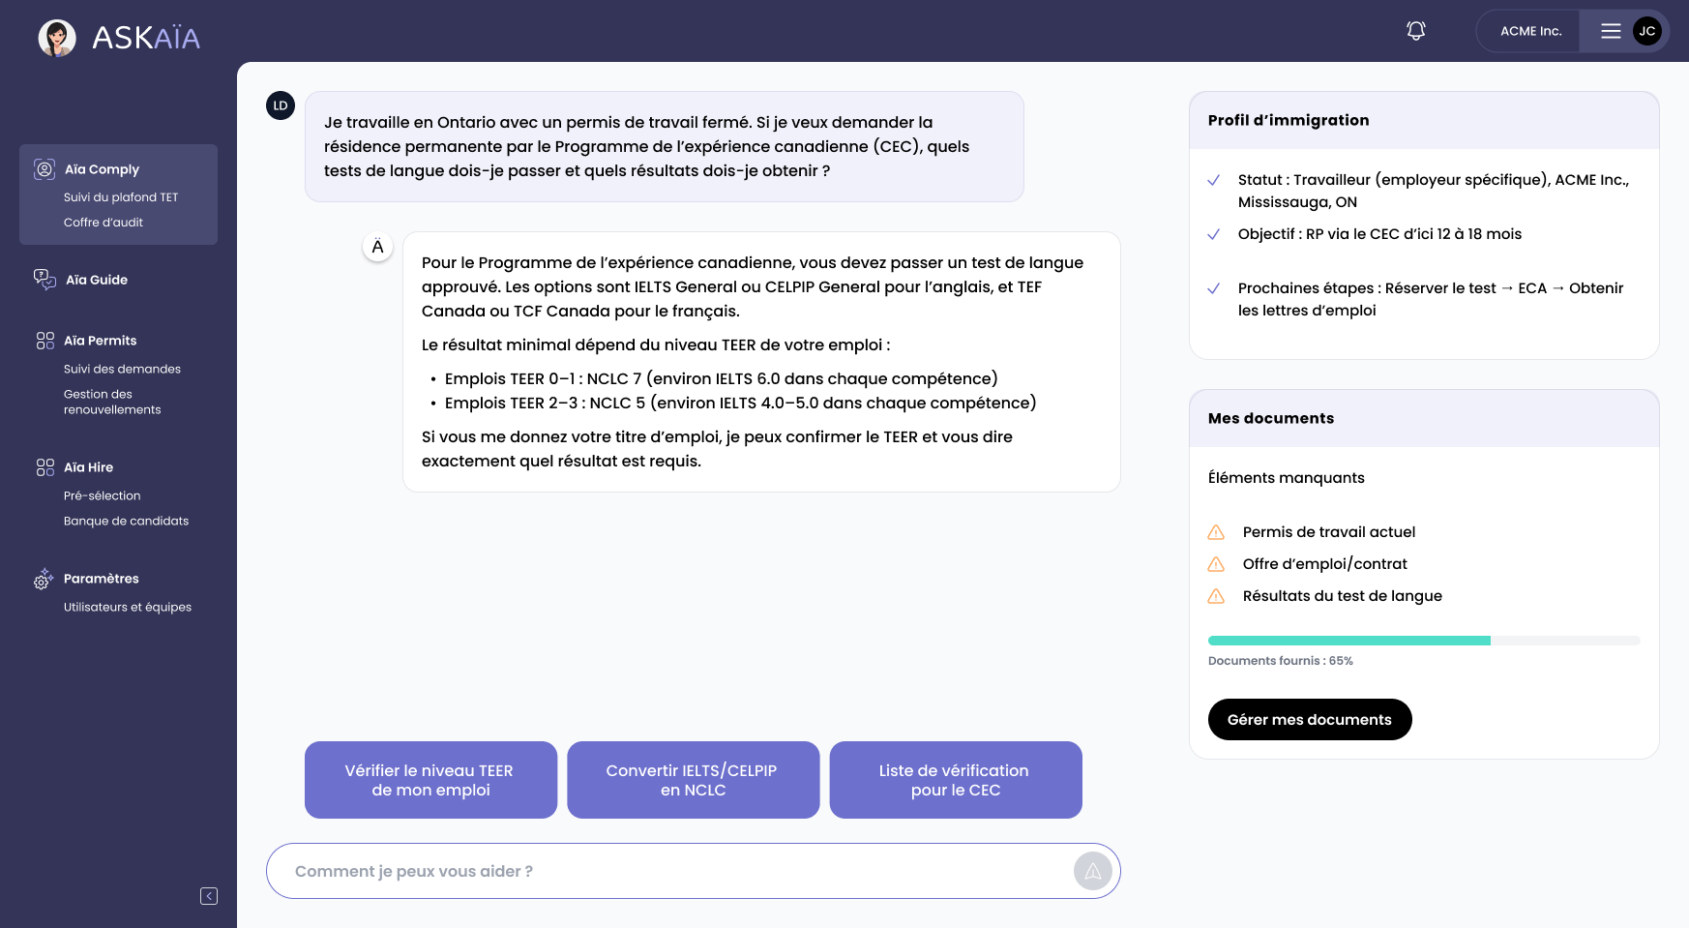This screenshot has width=1689, height=928.
Task: Collapse the sidebar with the bottom chevron
Action: (208, 895)
